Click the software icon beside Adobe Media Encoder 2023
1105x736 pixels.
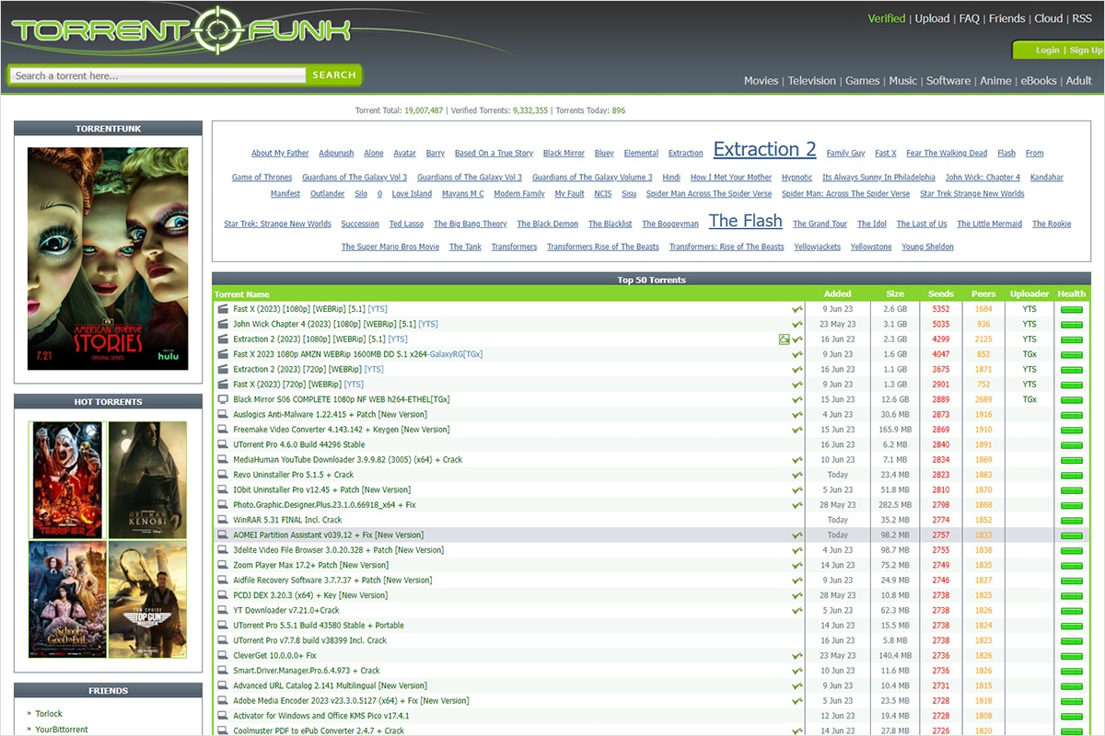(222, 701)
